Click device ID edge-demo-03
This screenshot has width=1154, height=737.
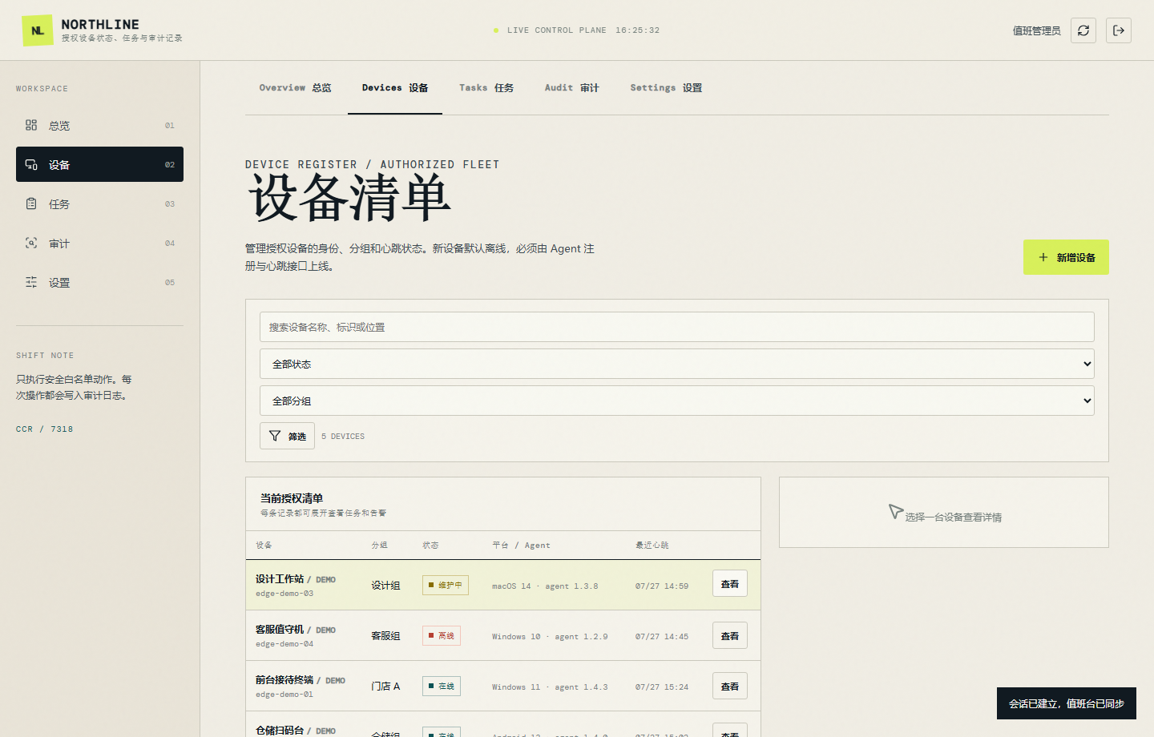(284, 594)
